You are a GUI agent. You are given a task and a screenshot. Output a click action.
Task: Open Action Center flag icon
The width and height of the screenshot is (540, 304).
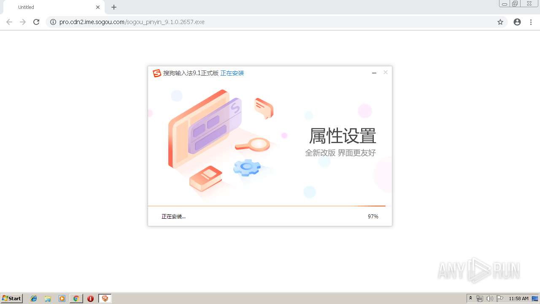(x=500, y=299)
